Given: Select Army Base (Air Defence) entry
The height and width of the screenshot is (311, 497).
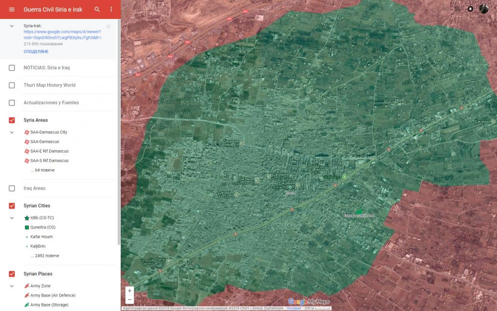Looking at the screenshot, I should [52, 296].
